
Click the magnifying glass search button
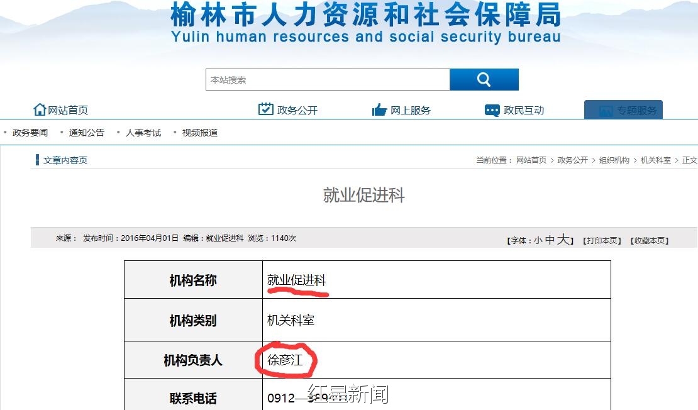484,80
